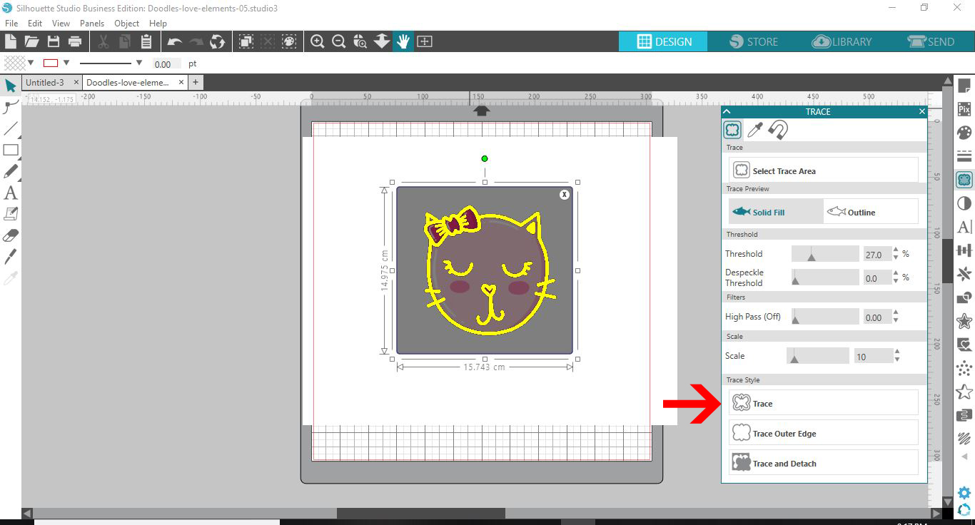Open the Pixscan panel
The image size is (975, 525).
click(x=964, y=109)
